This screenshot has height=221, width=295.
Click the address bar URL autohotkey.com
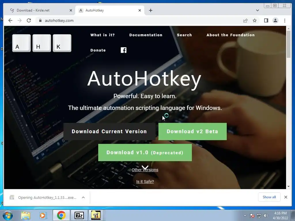click(59, 20)
